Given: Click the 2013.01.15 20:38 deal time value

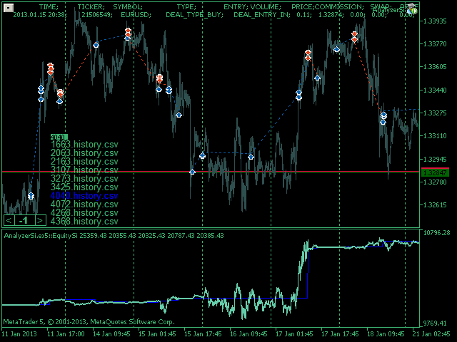Looking at the screenshot, I should (40, 14).
